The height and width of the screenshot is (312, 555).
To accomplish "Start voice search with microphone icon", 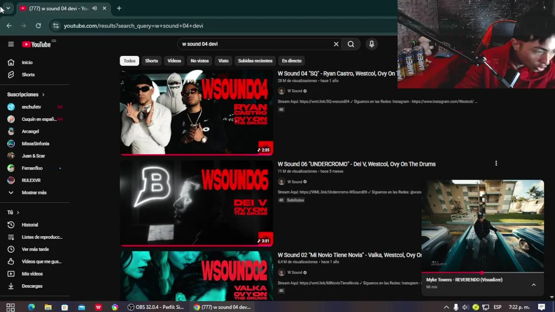I will coord(371,44).
